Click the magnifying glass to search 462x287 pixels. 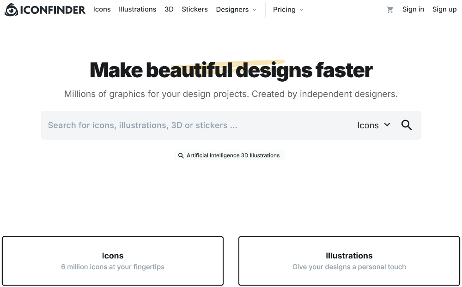(x=406, y=125)
